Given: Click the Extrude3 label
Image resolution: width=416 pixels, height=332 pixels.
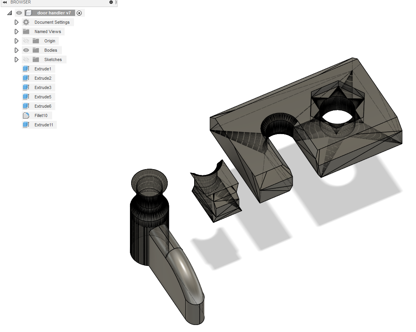Looking at the screenshot, I should click(43, 87).
